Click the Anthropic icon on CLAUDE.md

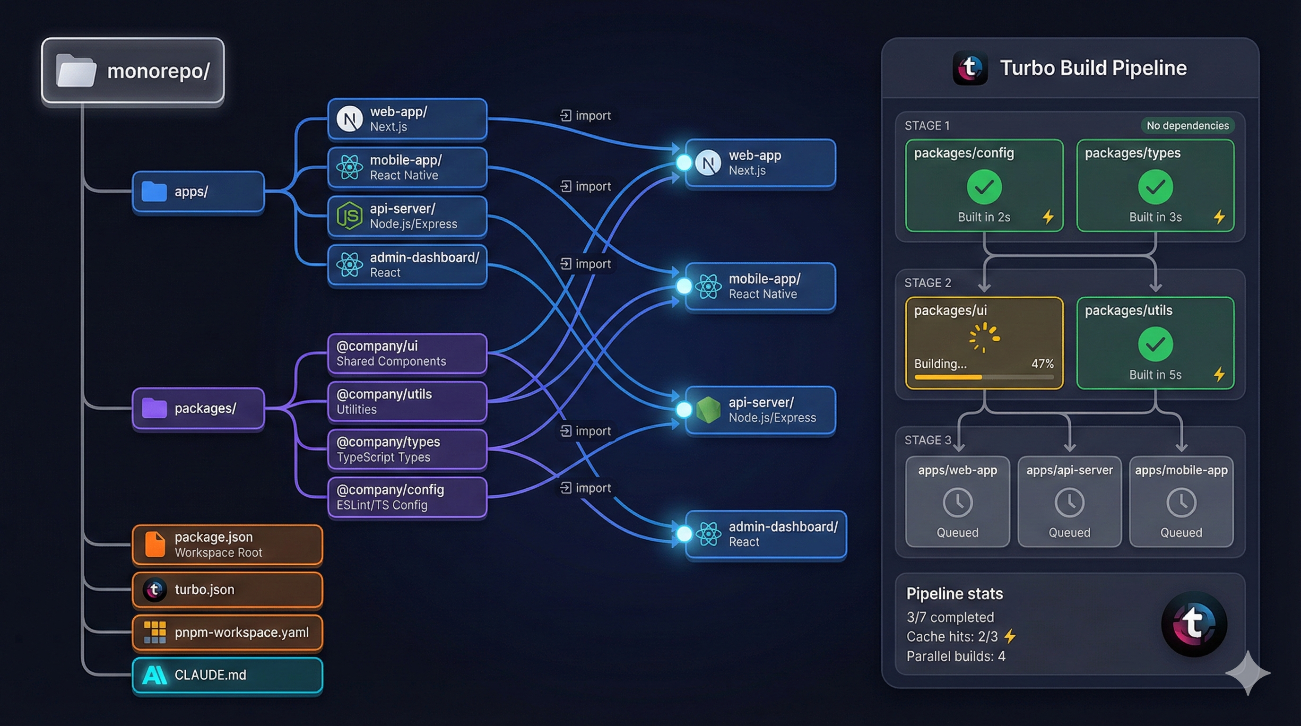pyautogui.click(x=155, y=674)
